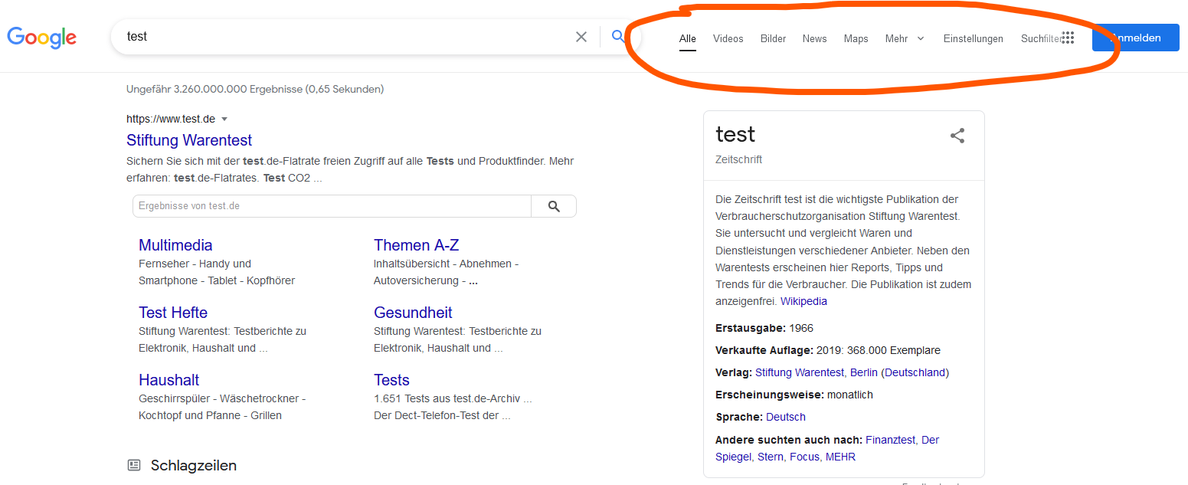
Task: Switch to the Bilder tab
Action: tap(774, 38)
